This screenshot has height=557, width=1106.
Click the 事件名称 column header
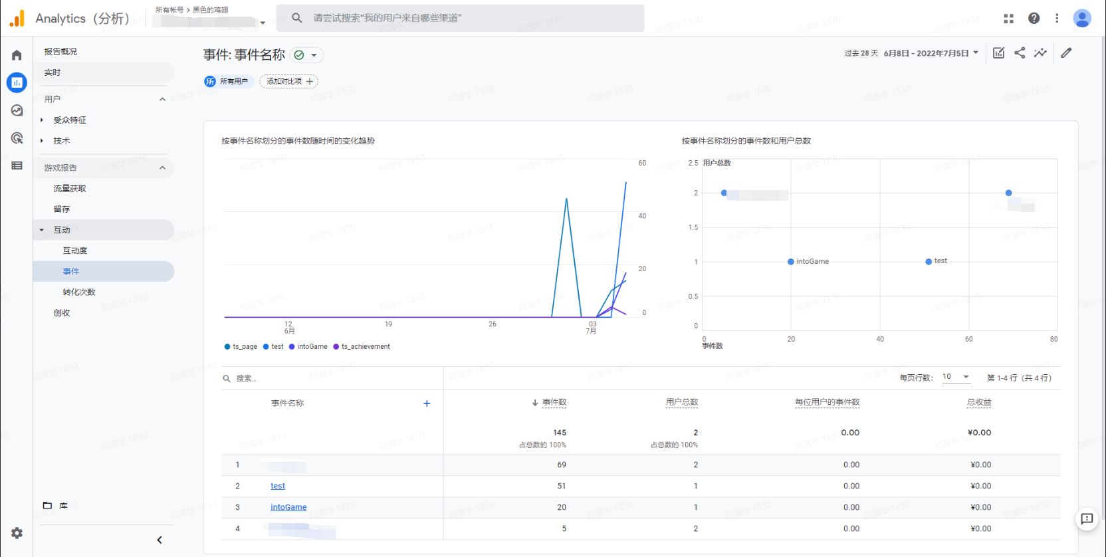coord(287,403)
